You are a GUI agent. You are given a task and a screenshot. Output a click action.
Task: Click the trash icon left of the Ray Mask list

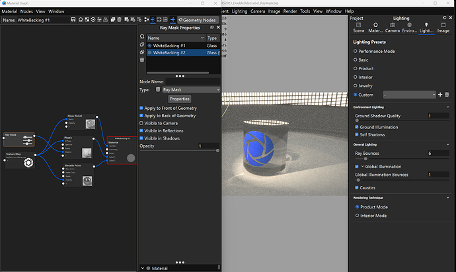(142, 60)
